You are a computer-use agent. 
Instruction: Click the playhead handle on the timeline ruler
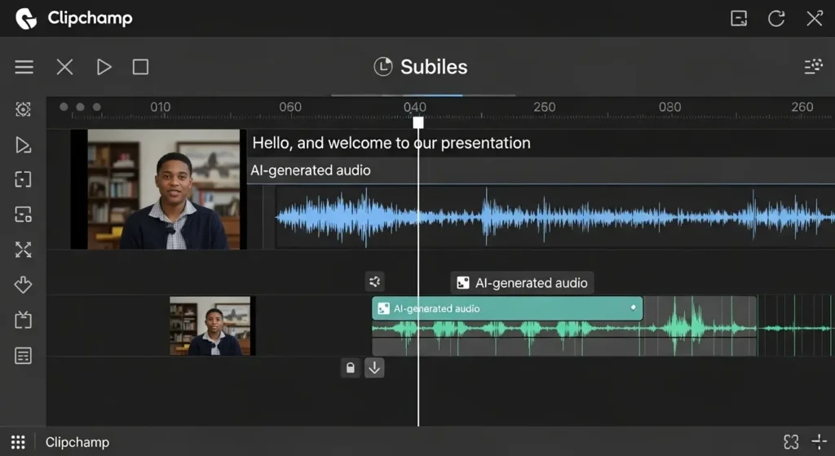(x=418, y=122)
